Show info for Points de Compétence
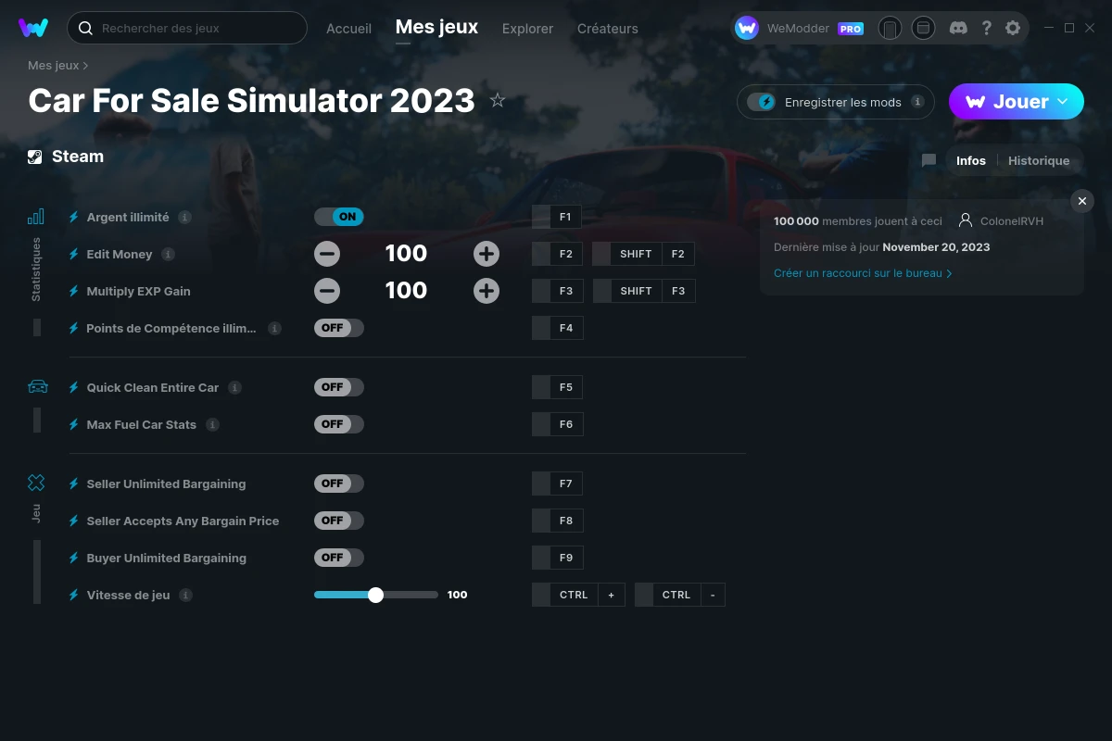This screenshot has width=1112, height=741. pyautogui.click(x=274, y=328)
